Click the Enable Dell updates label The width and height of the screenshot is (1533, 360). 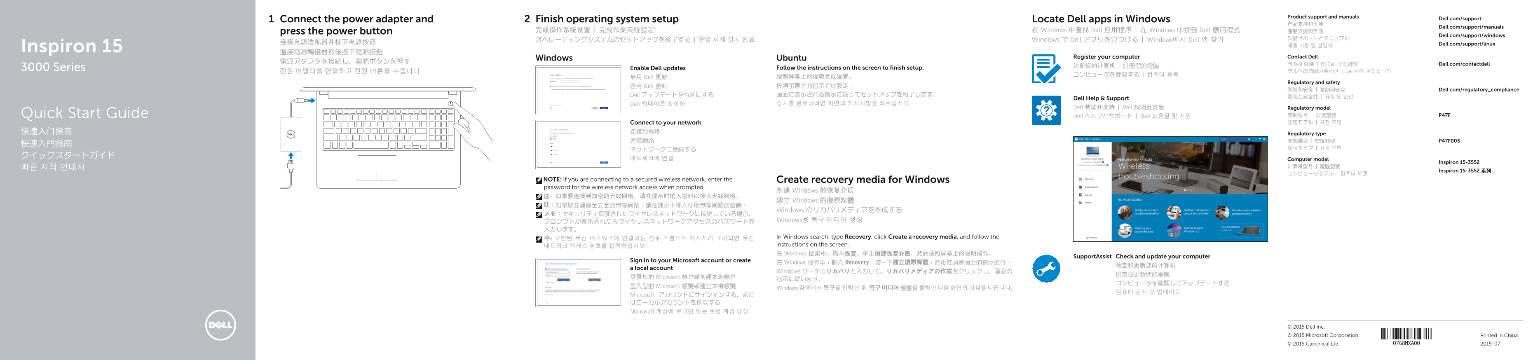658,68
